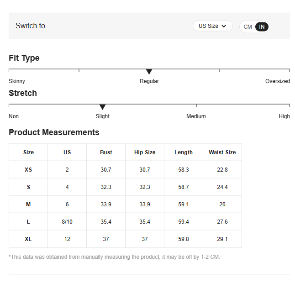This screenshot has height=283, width=295.
Task: Select the IN unit toggle
Action: coord(262,27)
